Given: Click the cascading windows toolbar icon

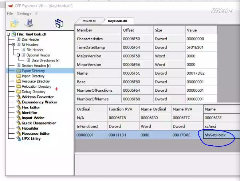Looking at the screenshot, I should (59, 23).
